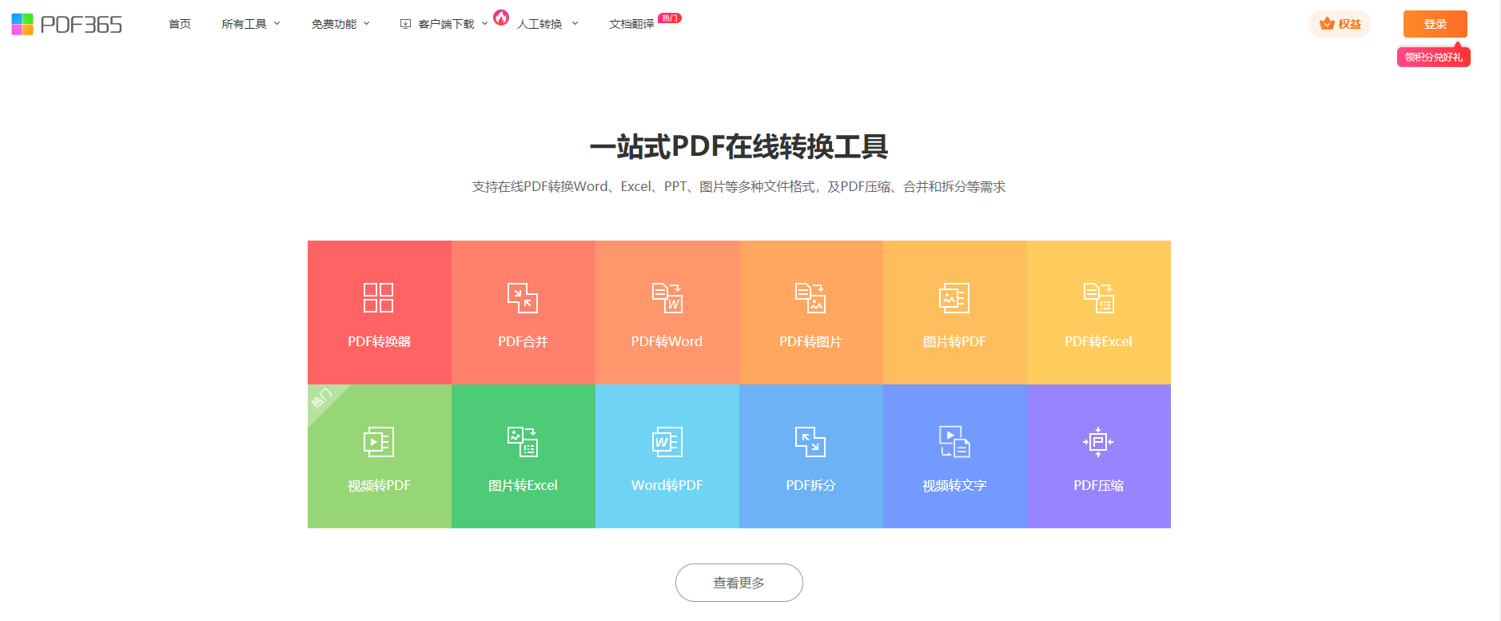Viewport: 1501px width, 621px height.
Task: Select the Word转PDF label
Action: pos(667,485)
